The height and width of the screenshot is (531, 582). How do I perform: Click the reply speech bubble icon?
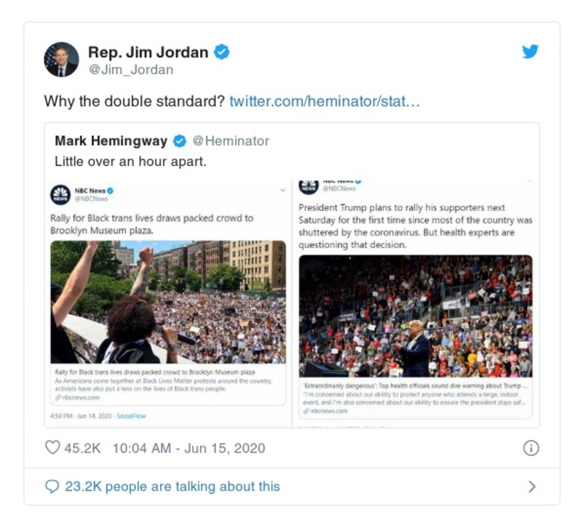[52, 487]
